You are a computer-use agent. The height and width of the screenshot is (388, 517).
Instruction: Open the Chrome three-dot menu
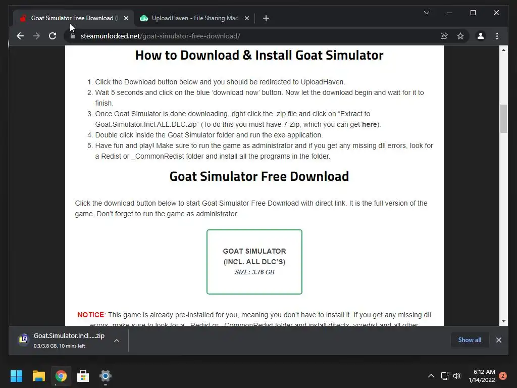tap(497, 36)
